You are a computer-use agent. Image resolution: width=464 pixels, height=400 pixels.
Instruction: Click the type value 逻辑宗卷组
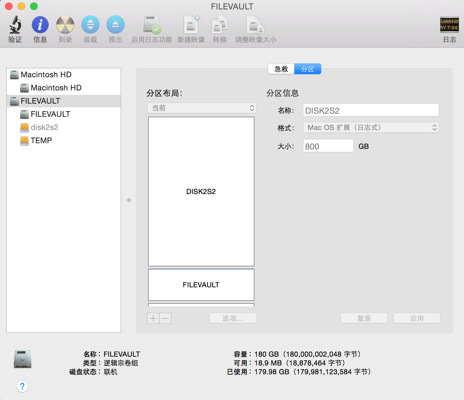[x=121, y=363]
